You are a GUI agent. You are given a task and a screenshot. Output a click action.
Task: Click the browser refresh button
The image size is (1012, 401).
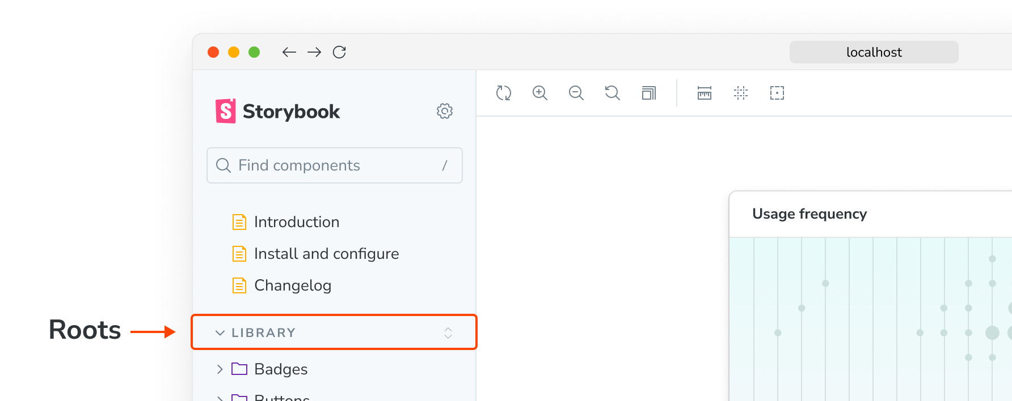pos(339,52)
